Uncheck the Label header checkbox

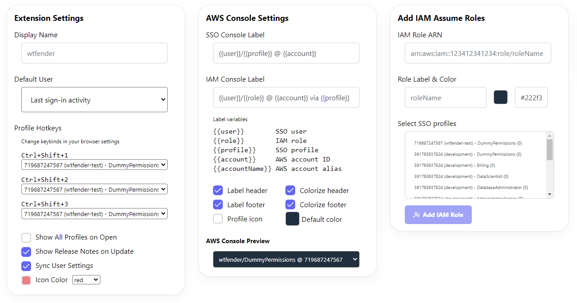[x=218, y=190]
